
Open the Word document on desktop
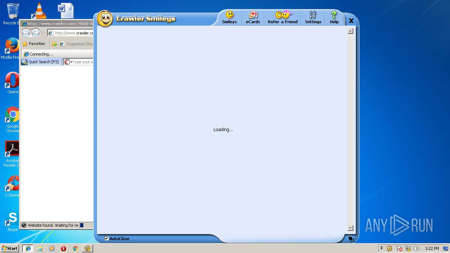(66, 11)
